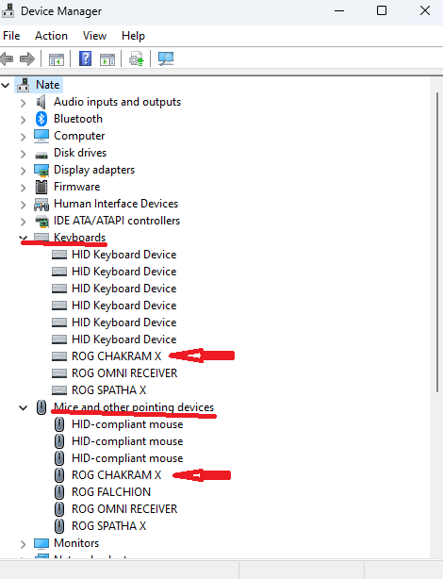This screenshot has height=579, width=443.
Task: Open the File menu
Action: pos(11,36)
